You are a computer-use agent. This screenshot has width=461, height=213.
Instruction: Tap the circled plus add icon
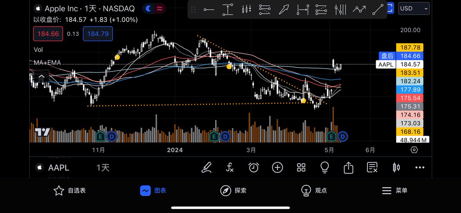pos(277,167)
